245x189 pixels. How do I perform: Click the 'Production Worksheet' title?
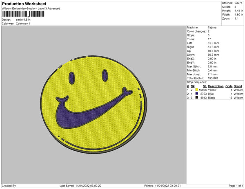[24, 4]
